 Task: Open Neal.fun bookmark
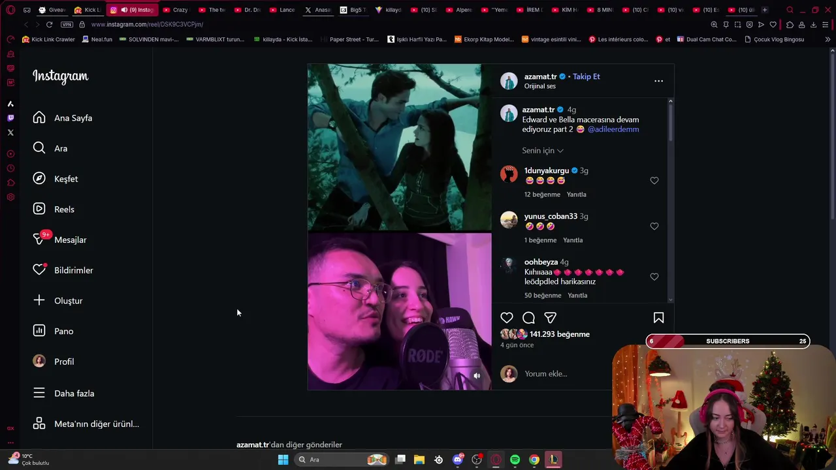tap(97, 39)
